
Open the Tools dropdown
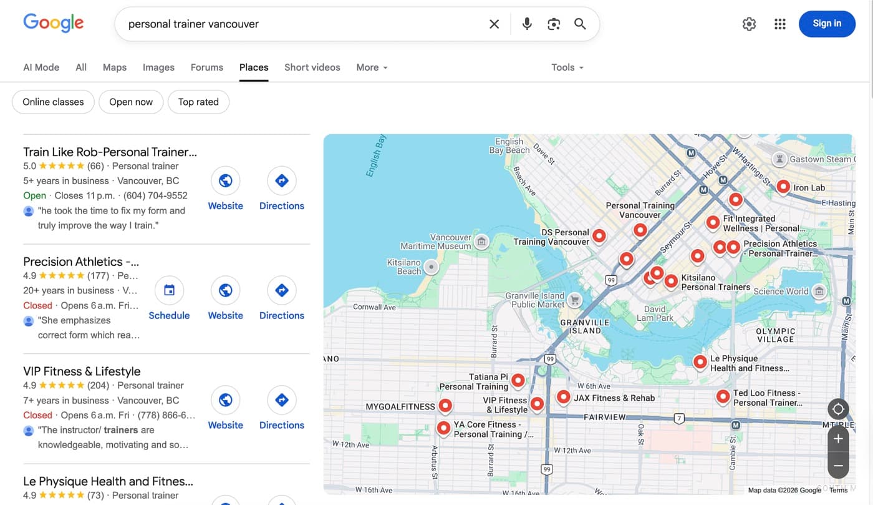tap(567, 67)
